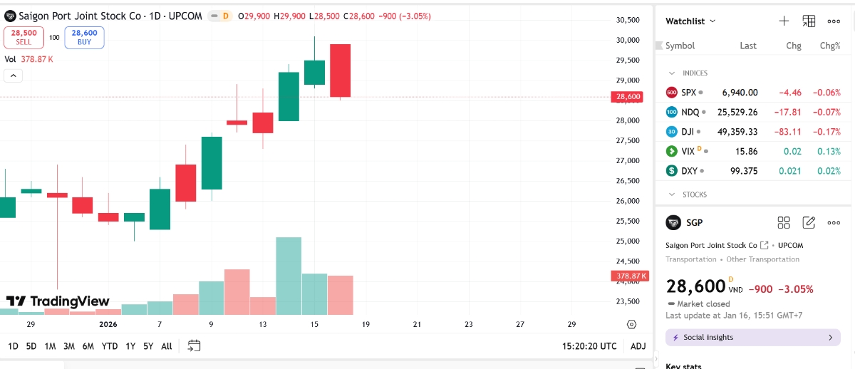This screenshot has width=855, height=369.
Task: Open the watchlist advanced view table icon
Action: point(809,21)
